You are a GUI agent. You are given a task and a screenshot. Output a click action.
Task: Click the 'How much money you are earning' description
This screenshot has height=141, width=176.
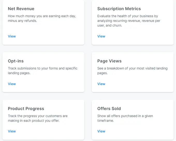click(42, 18)
